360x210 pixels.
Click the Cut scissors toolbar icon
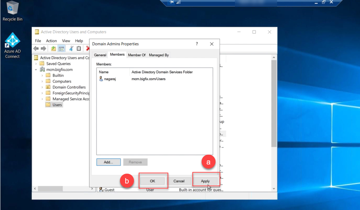click(71, 49)
